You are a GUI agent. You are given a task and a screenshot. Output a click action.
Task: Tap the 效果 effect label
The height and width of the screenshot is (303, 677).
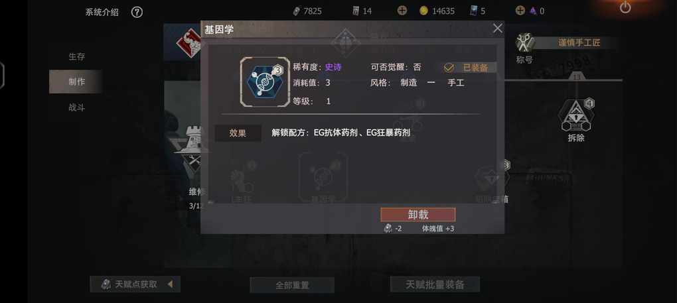pyautogui.click(x=238, y=133)
